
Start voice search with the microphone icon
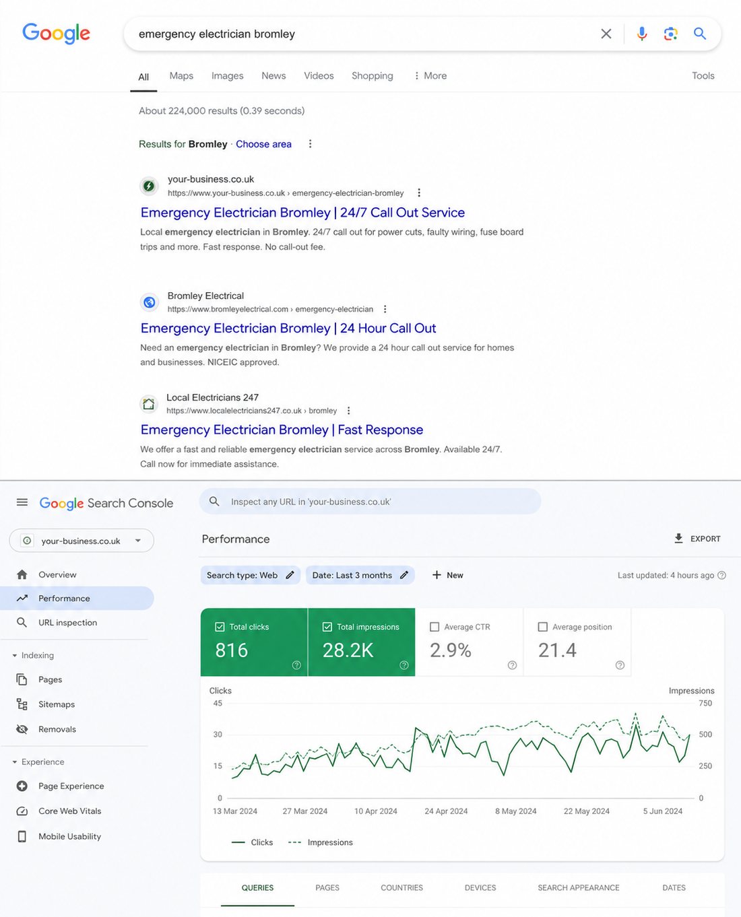pyautogui.click(x=642, y=34)
